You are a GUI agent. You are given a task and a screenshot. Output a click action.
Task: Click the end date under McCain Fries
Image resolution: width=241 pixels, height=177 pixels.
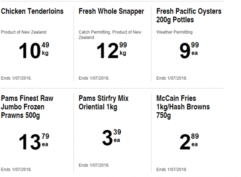pos(172,169)
